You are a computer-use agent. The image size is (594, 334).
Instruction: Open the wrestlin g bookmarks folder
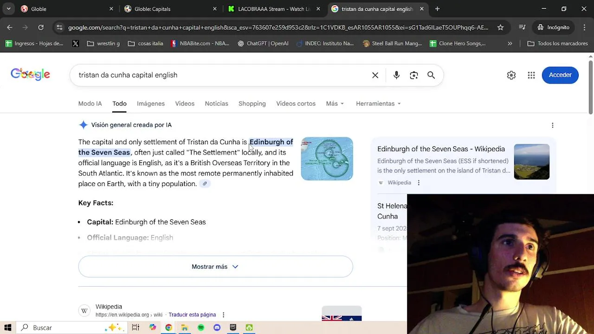tap(103, 44)
